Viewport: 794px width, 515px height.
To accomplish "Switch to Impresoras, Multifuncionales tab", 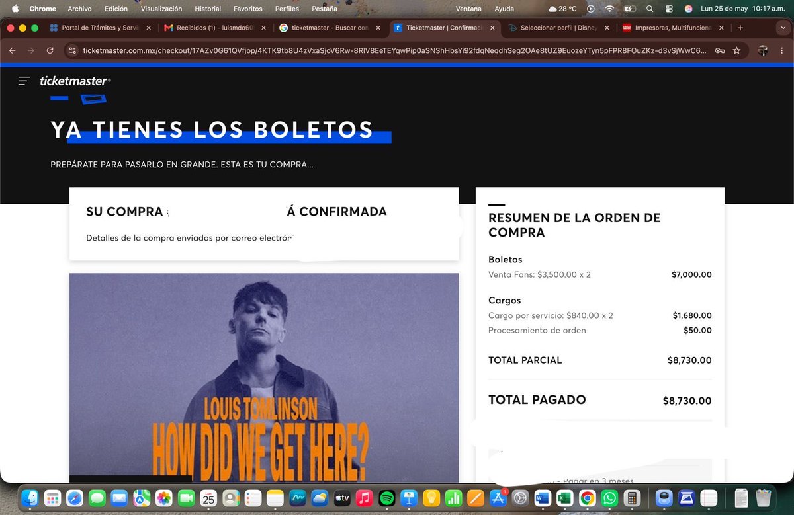I will click(674, 28).
